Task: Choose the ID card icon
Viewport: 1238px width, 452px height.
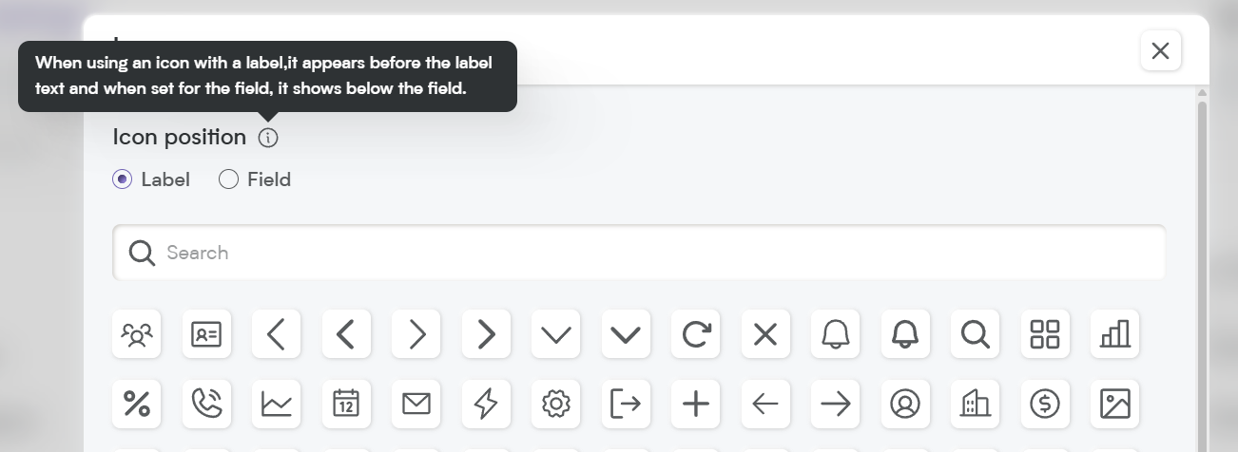Action: [206, 334]
